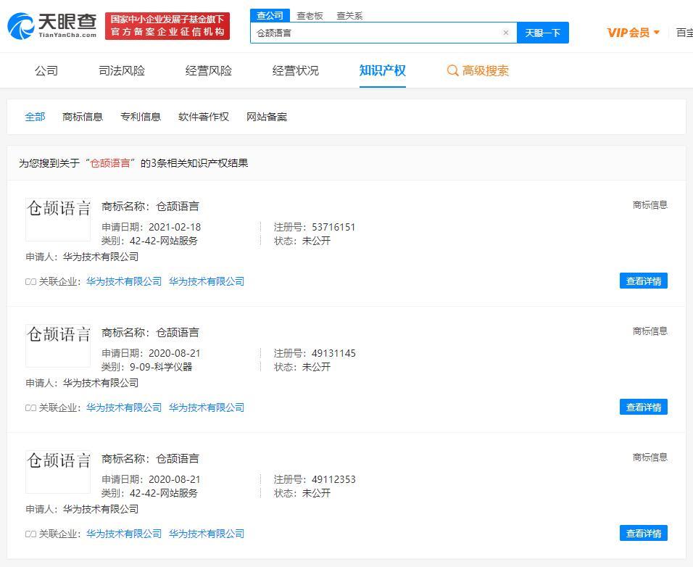Click 查看详情 for registration 49131145
The width and height of the screenshot is (693, 567).
(644, 407)
